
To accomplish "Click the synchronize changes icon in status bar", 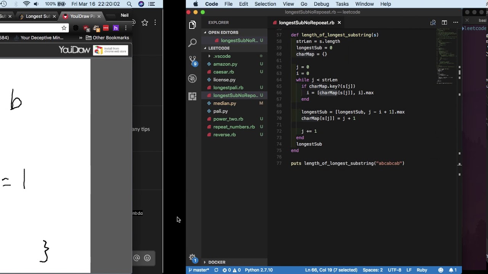I will click(x=216, y=270).
